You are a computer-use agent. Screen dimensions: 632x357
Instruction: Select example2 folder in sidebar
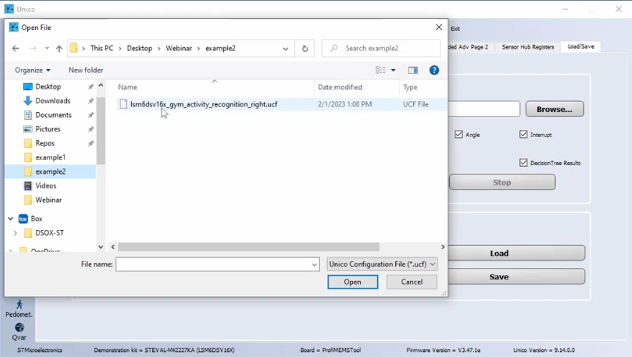[50, 172]
